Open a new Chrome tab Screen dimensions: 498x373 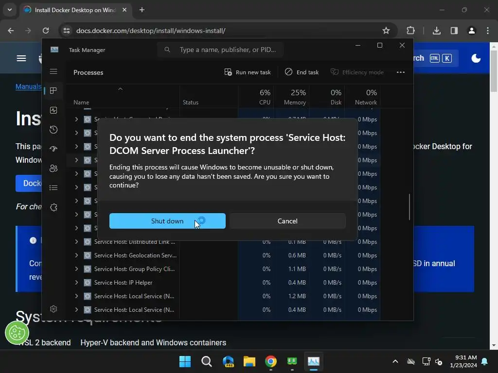(x=142, y=10)
